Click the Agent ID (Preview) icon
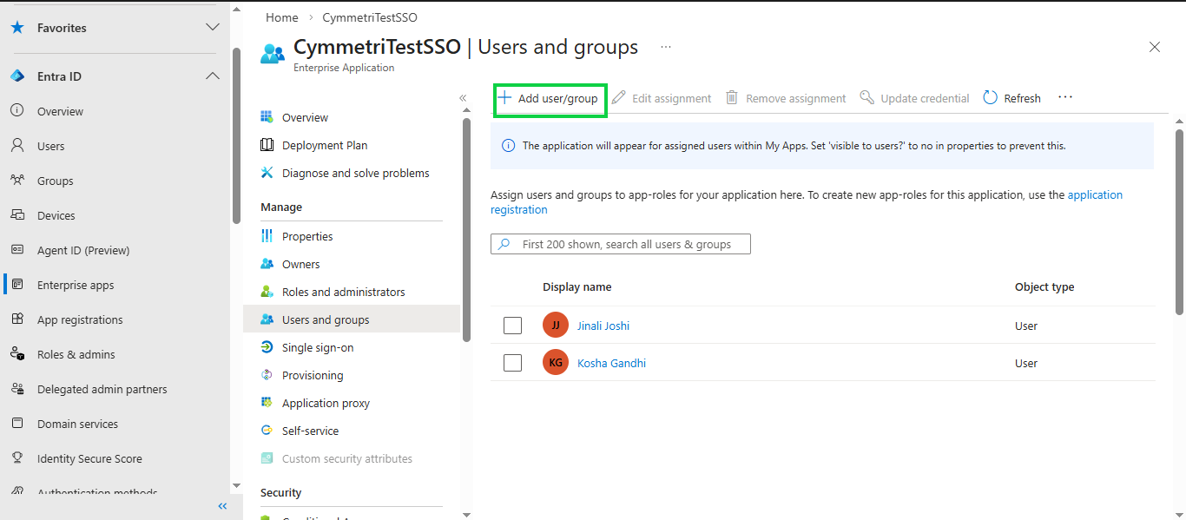 16,250
